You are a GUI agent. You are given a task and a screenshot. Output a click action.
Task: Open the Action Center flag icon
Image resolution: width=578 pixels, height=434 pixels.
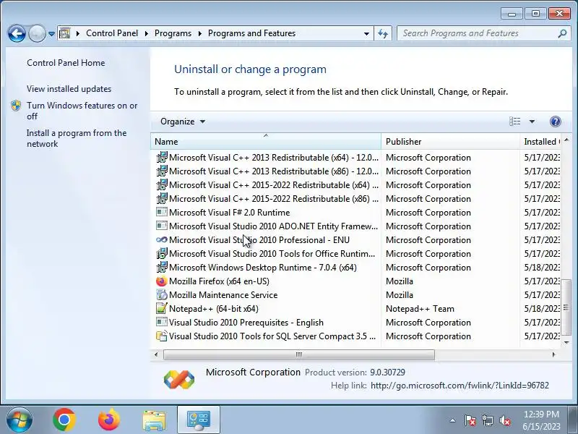point(470,420)
